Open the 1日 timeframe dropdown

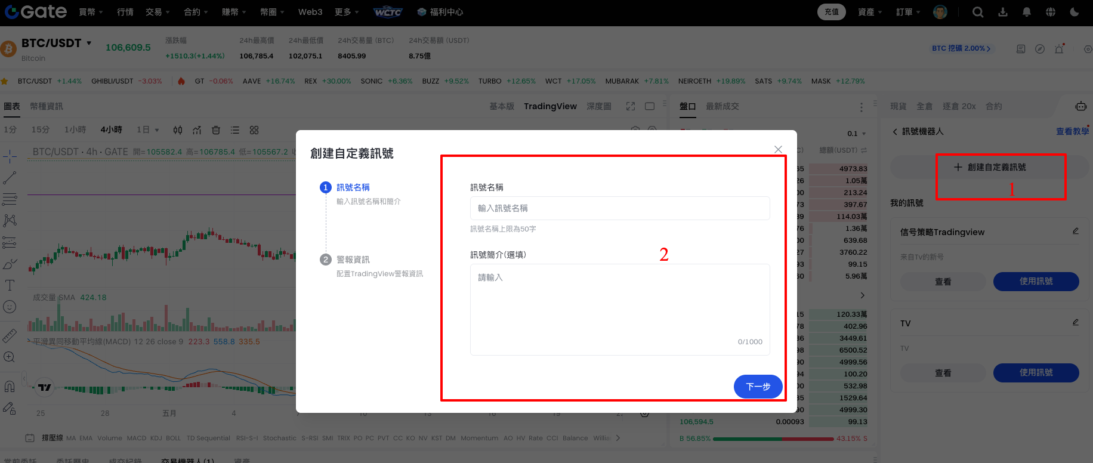coord(147,130)
